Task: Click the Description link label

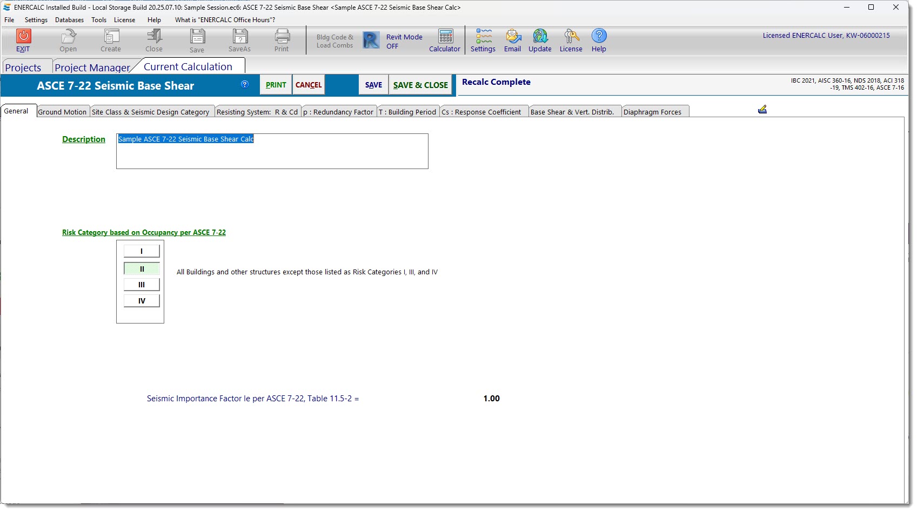Action: point(84,139)
